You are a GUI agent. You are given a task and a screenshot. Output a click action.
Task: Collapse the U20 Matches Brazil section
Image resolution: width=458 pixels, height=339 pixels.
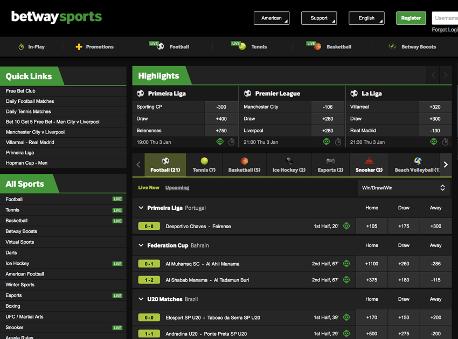pyautogui.click(x=141, y=299)
